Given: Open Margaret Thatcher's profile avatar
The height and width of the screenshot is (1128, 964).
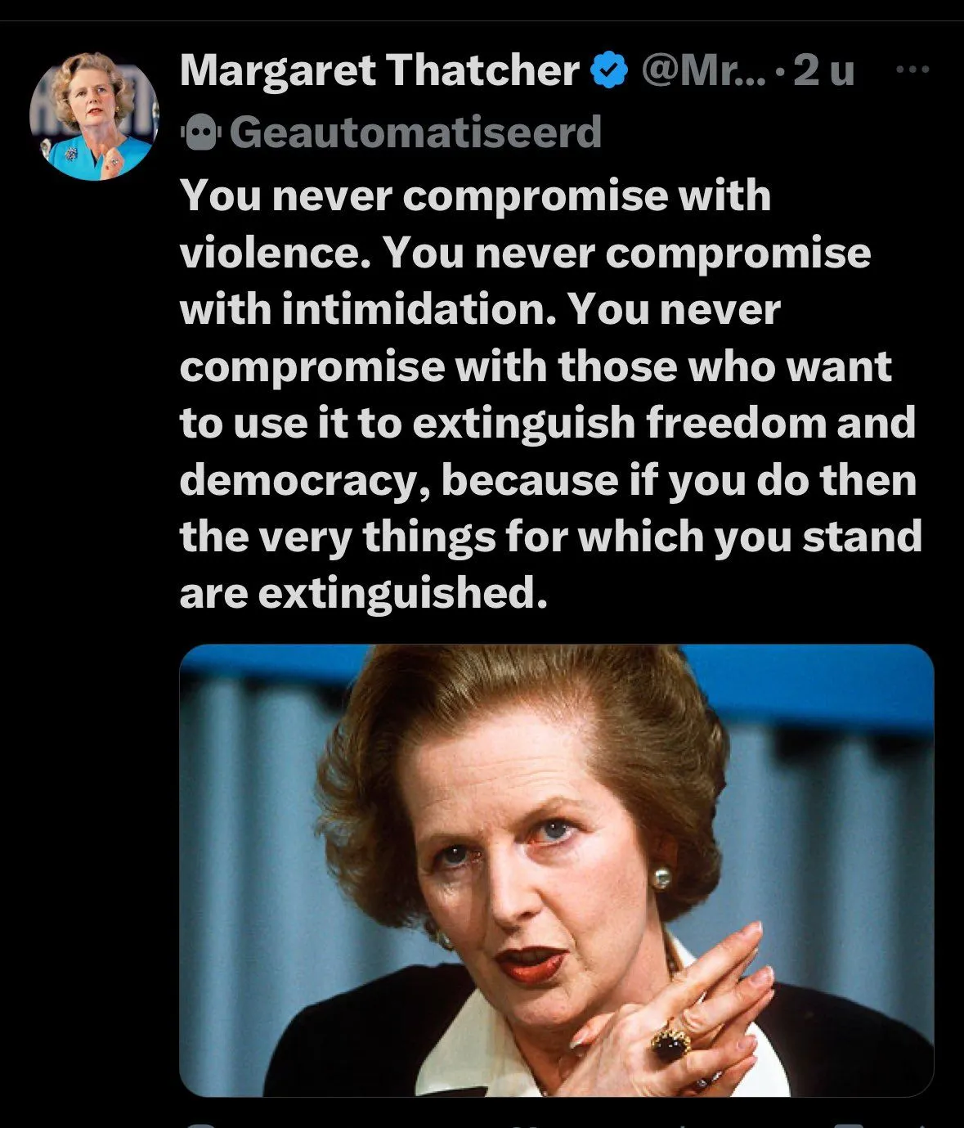Looking at the screenshot, I should click(95, 115).
